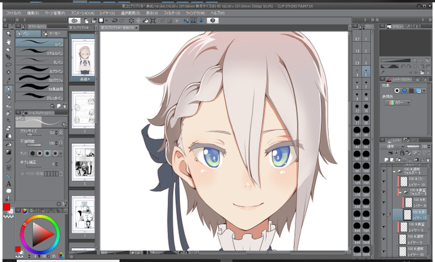Select the リアルGペン sub tool

[x=40, y=52]
